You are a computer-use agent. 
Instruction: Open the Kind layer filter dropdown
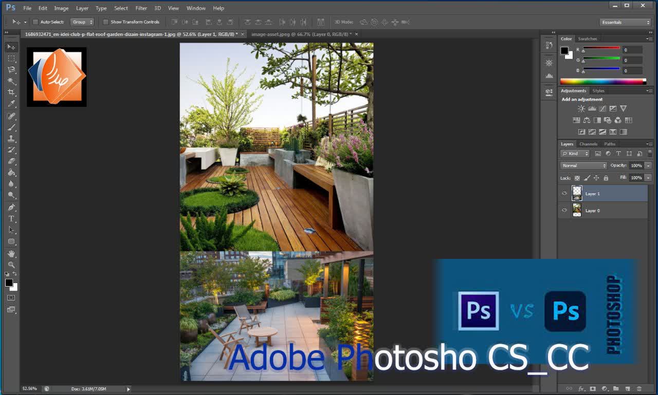click(x=575, y=154)
